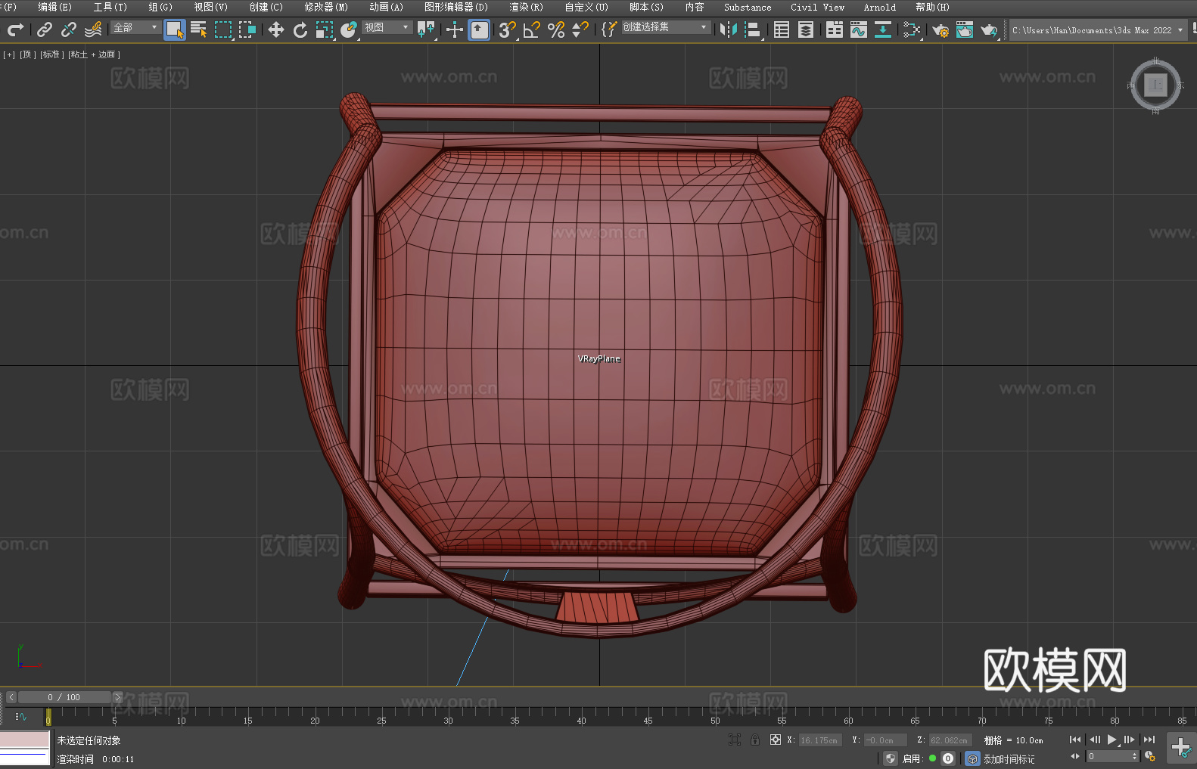Screen dimensions: 1197x769
Task: Click viewport [+] general label menu
Action: (x=9, y=54)
